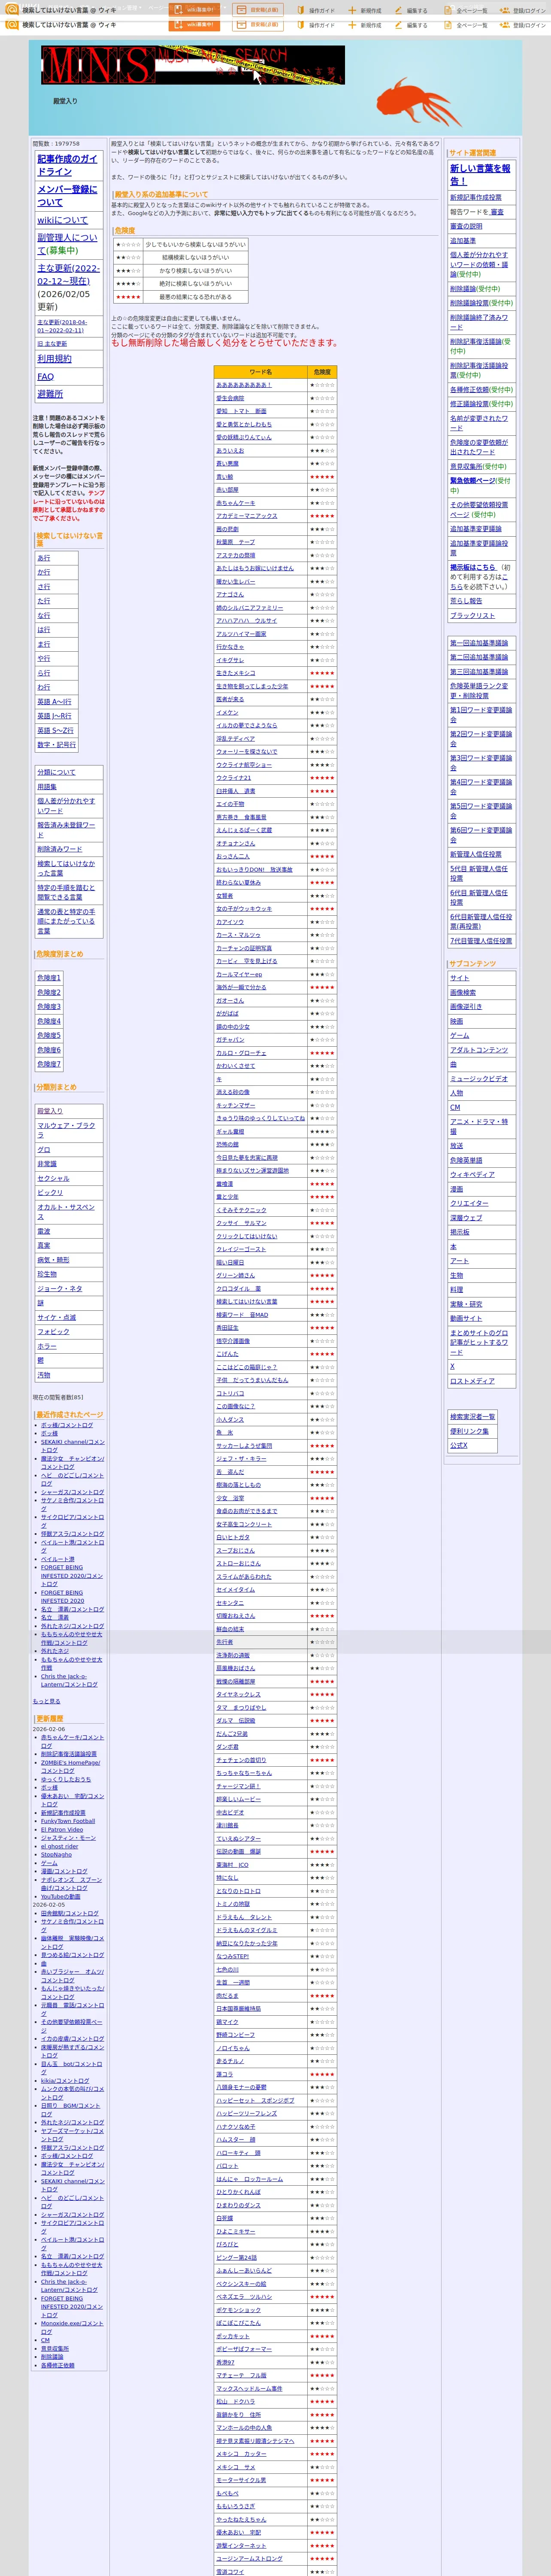Open メンバー登録について in the left sidebar

tap(68, 196)
